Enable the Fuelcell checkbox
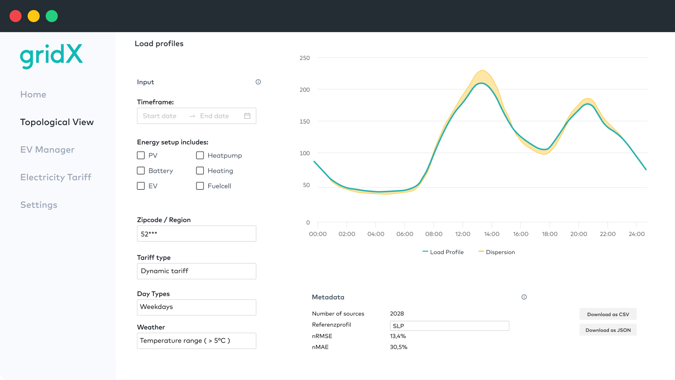The width and height of the screenshot is (675, 380). 200,186
